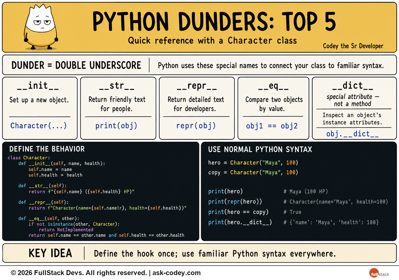This screenshot has width=399, height=280.
Task: Click 'DUNDER = DOUBLE UNDERSCORE' heading
Action: click(x=76, y=65)
